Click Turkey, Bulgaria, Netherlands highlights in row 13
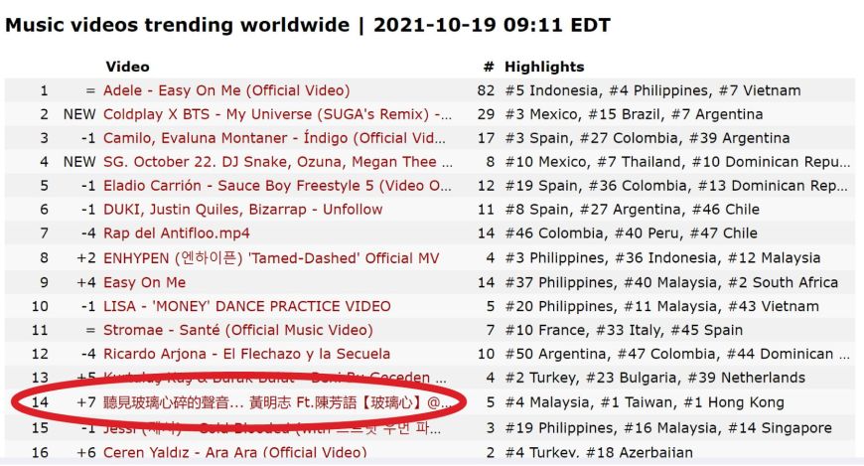 pos(655,378)
